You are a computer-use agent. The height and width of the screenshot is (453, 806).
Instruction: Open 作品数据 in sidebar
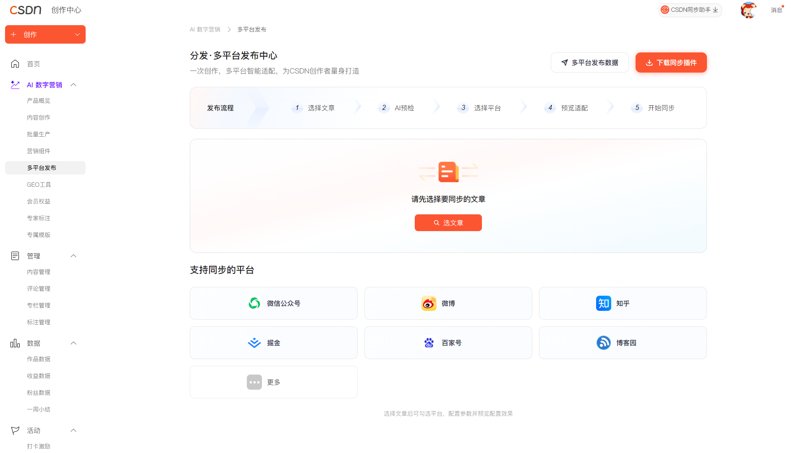[x=39, y=359]
